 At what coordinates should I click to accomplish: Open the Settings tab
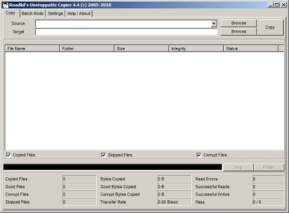tap(55, 14)
